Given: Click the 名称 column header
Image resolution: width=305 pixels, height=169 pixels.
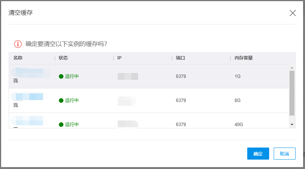Looking at the screenshot, I should pos(18,58).
